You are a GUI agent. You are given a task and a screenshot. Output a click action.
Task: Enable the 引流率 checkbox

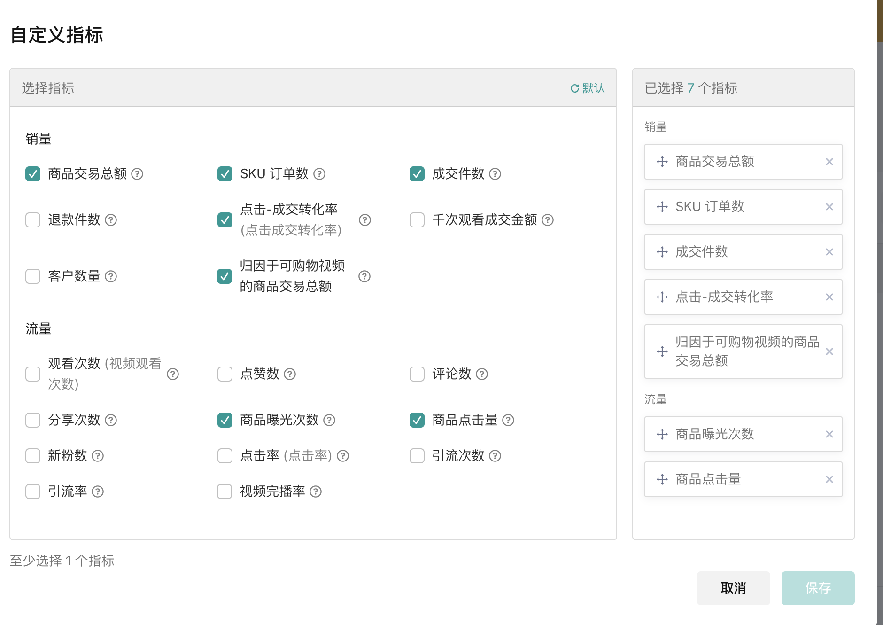click(x=33, y=492)
